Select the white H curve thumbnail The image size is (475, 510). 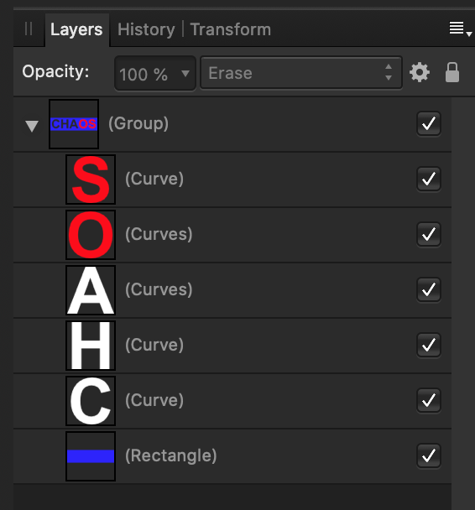[x=91, y=346]
